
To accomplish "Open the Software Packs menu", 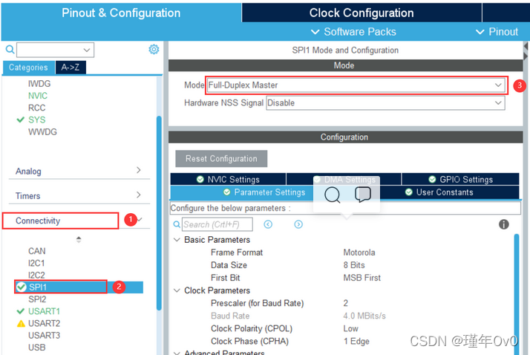I will (x=353, y=32).
